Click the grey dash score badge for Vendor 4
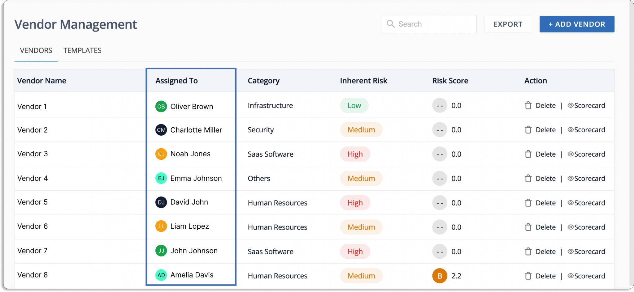Screen dimensions: 634x292 [440, 178]
